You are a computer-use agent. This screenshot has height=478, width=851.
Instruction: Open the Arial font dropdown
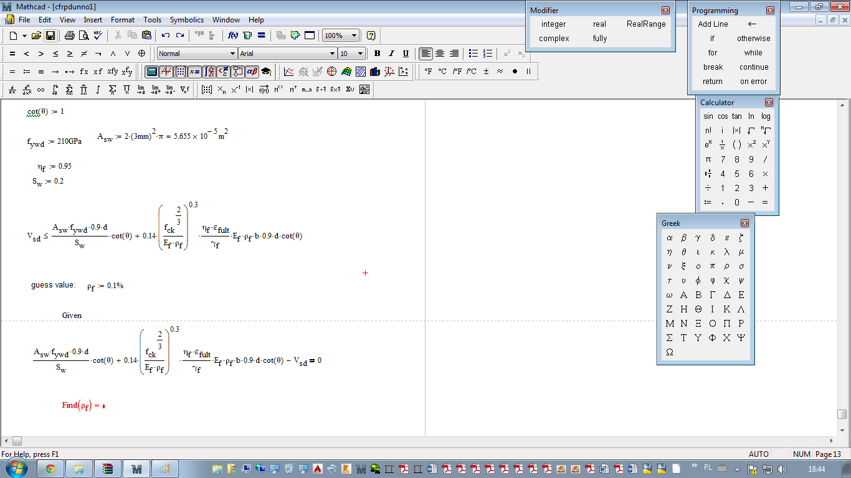click(333, 54)
